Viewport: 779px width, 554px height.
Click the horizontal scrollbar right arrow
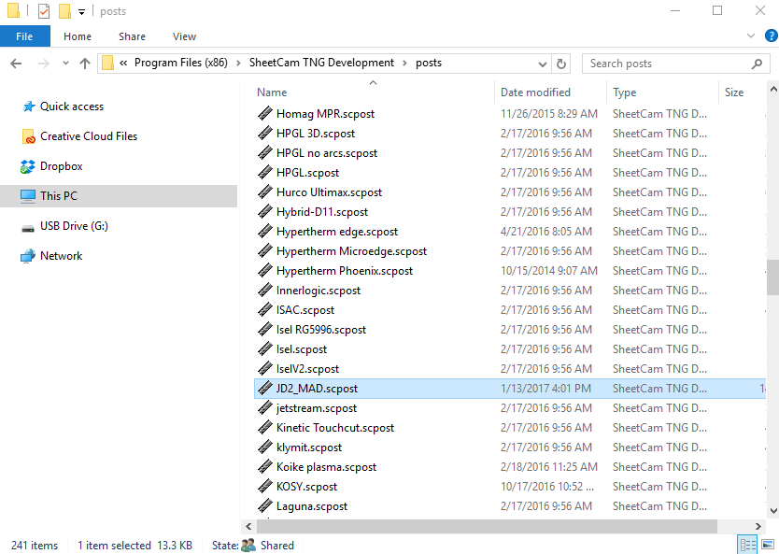[758, 526]
